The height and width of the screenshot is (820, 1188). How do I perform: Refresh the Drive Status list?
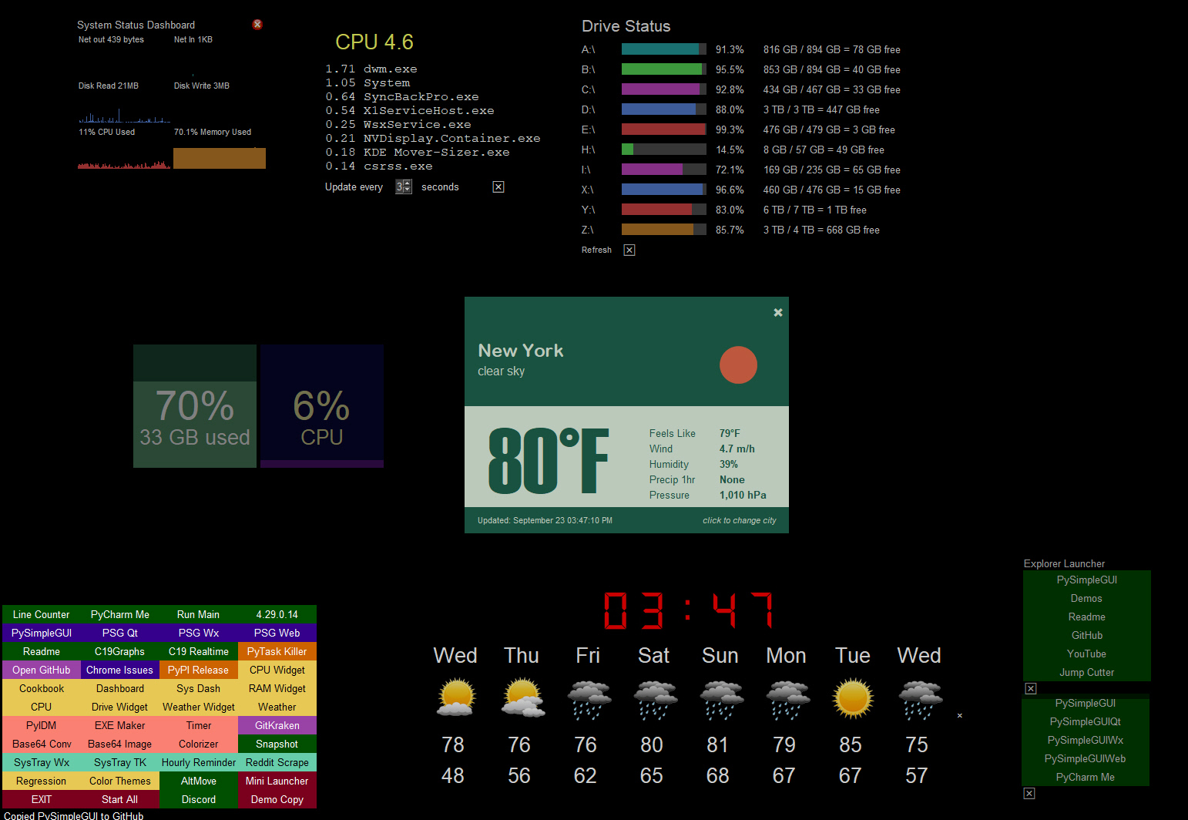[596, 250]
